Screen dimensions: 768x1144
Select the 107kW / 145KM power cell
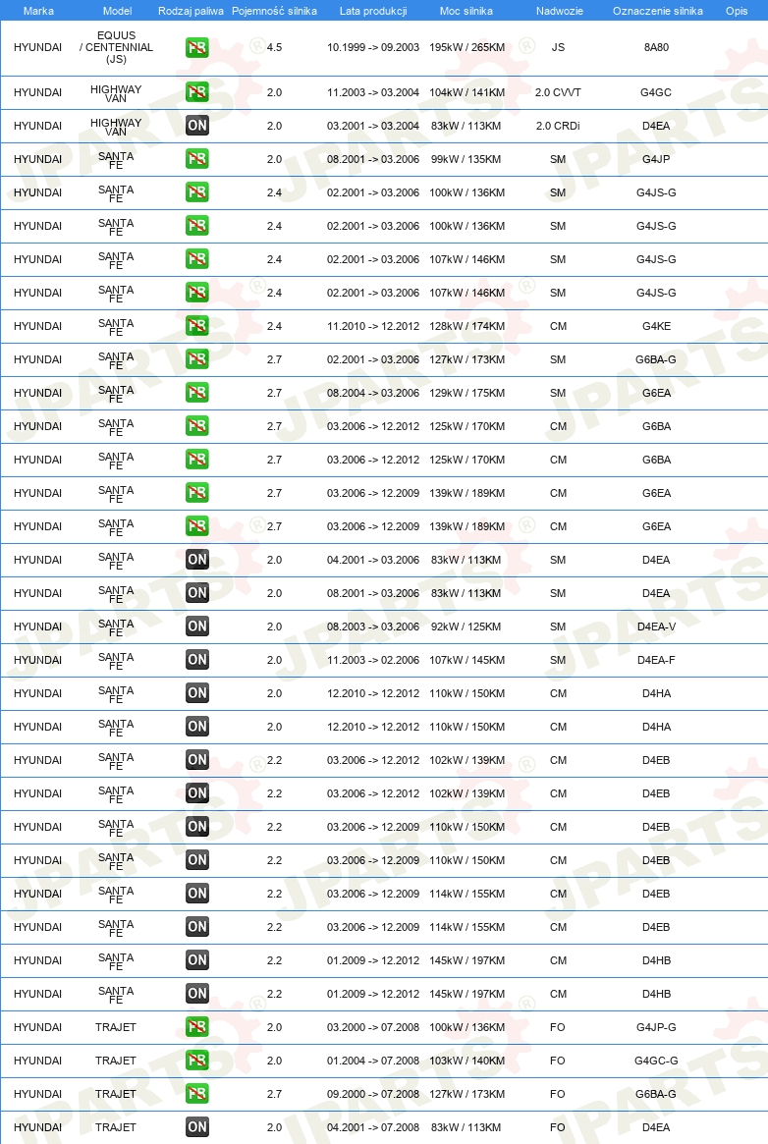pos(466,660)
